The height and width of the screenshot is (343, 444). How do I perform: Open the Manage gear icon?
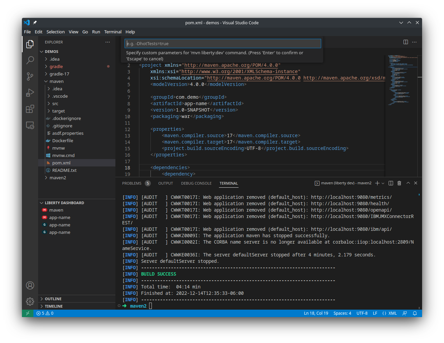point(30,301)
